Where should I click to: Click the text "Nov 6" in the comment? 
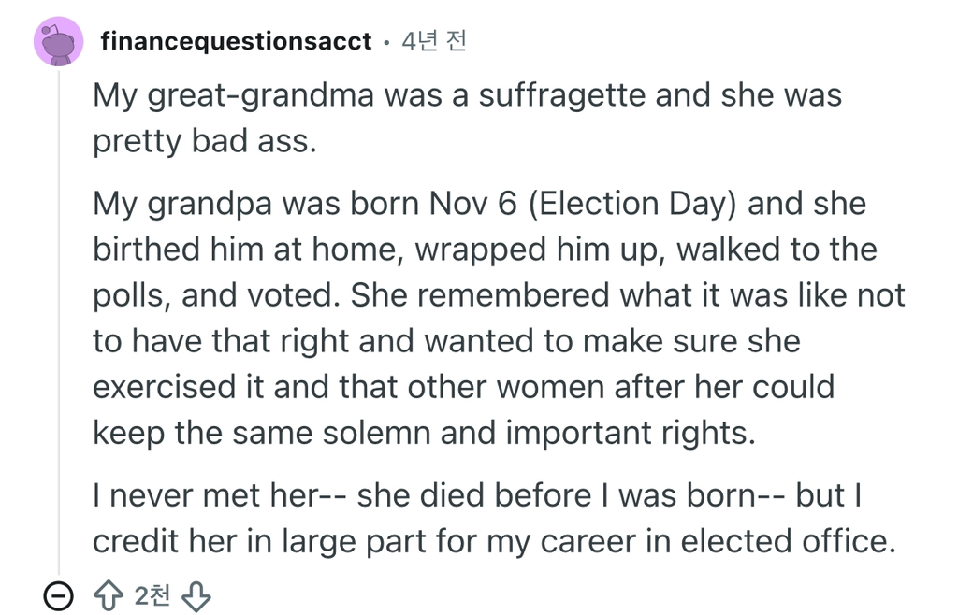pyautogui.click(x=474, y=205)
